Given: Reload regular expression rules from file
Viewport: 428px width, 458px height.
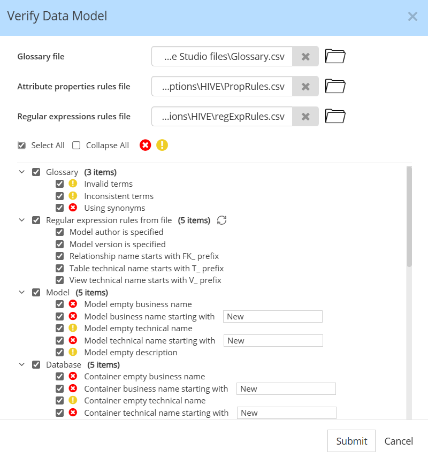Looking at the screenshot, I should [221, 220].
